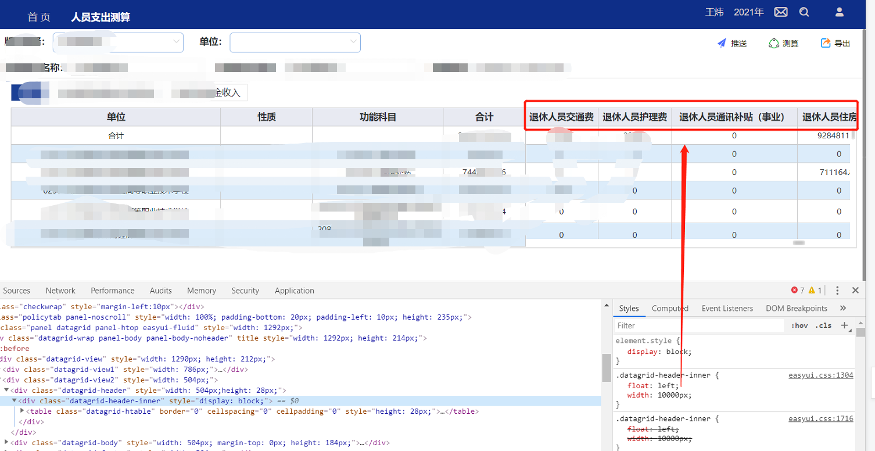This screenshot has width=875, height=451.
Task: Click the 2021年 year selector
Action: point(749,12)
